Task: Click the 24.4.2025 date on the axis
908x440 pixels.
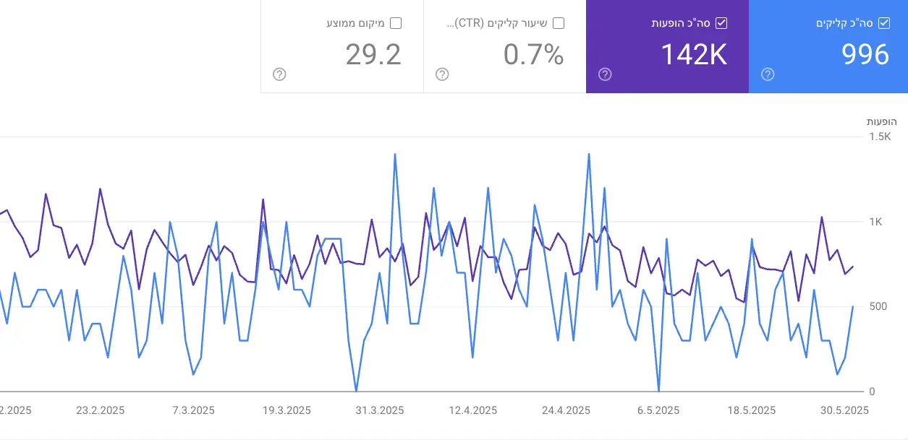Action: click(x=566, y=410)
